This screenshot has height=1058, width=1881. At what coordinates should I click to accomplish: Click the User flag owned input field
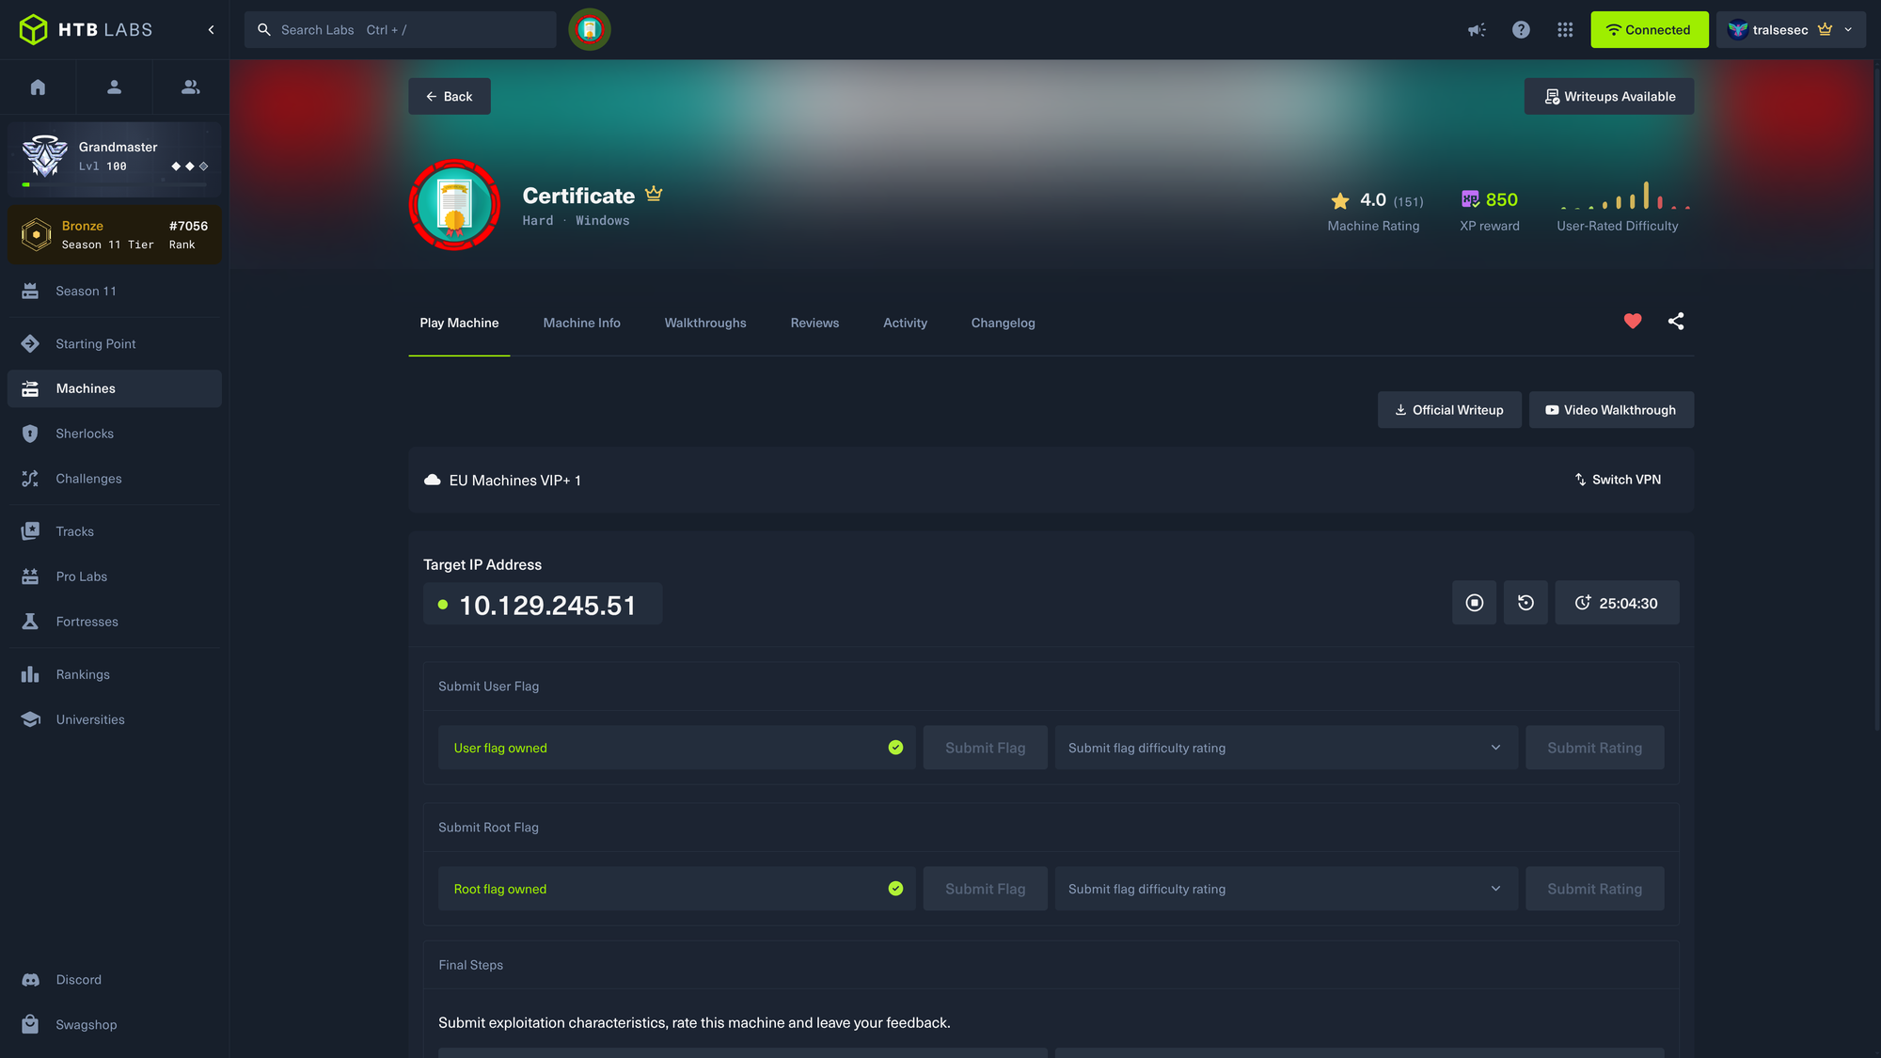676,748
